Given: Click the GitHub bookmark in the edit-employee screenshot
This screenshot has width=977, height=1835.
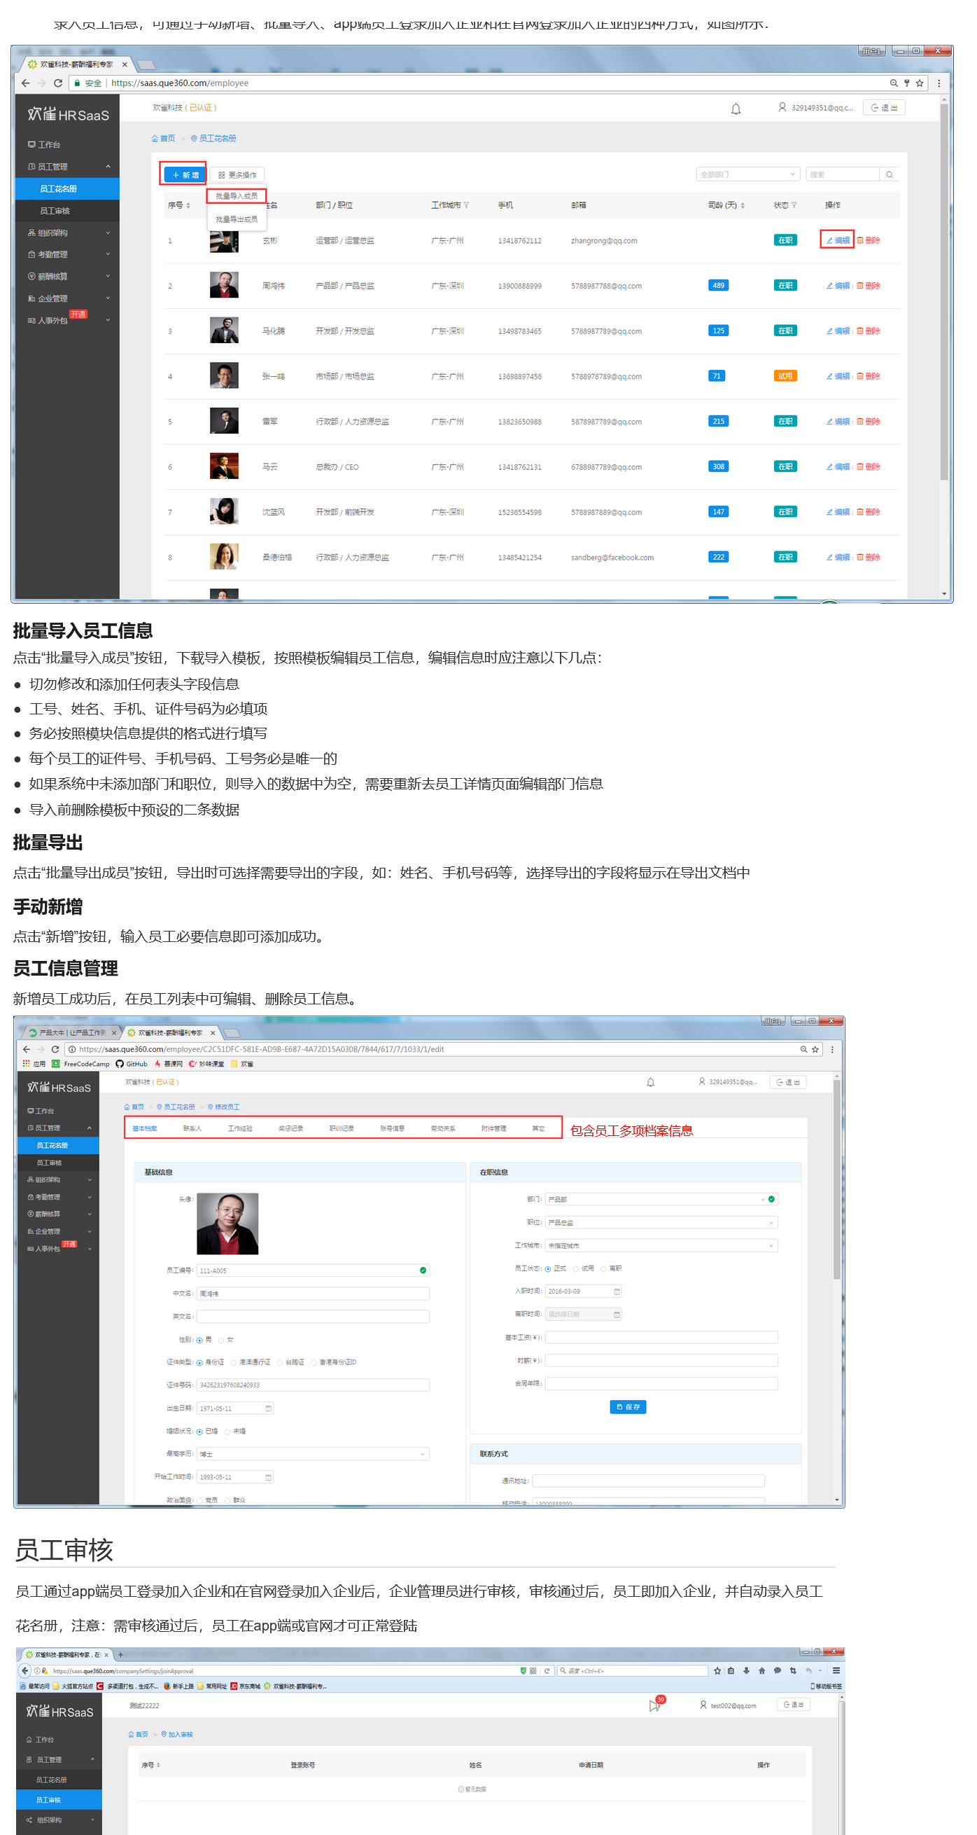Looking at the screenshot, I should [132, 1064].
